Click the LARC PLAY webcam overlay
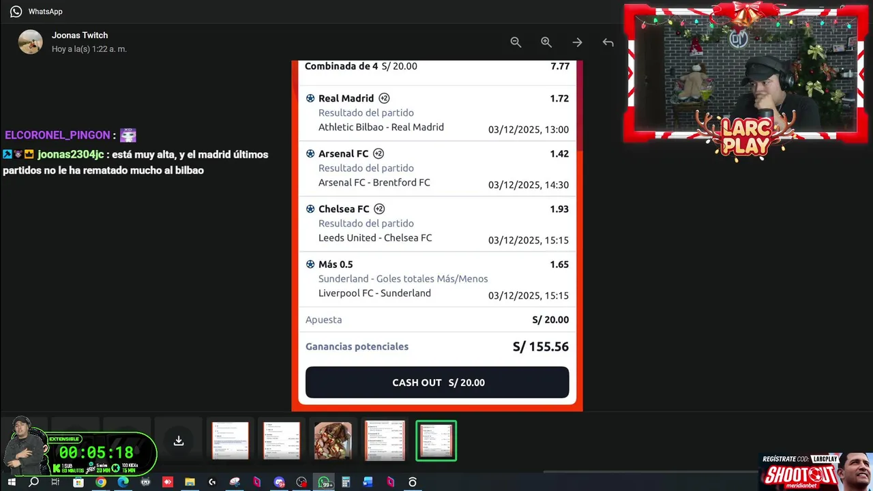Image resolution: width=873 pixels, height=491 pixels. (745, 82)
